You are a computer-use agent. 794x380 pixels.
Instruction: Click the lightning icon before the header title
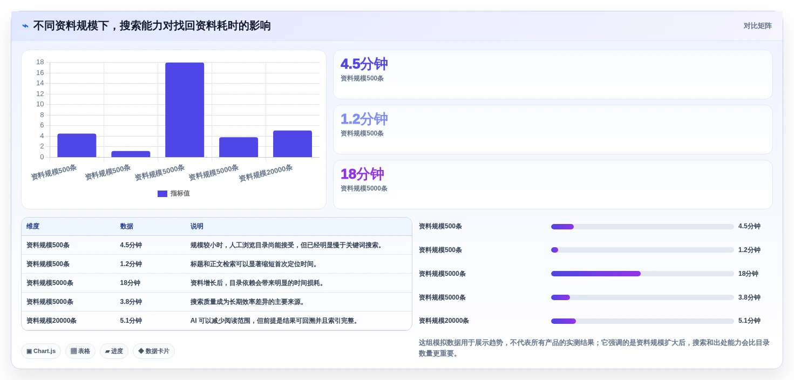click(x=25, y=26)
